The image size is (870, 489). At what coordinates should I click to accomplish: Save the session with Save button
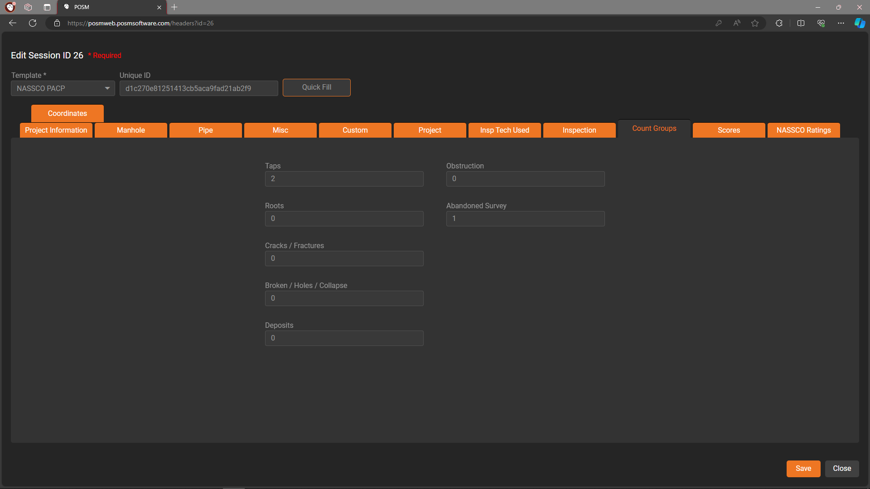point(803,469)
